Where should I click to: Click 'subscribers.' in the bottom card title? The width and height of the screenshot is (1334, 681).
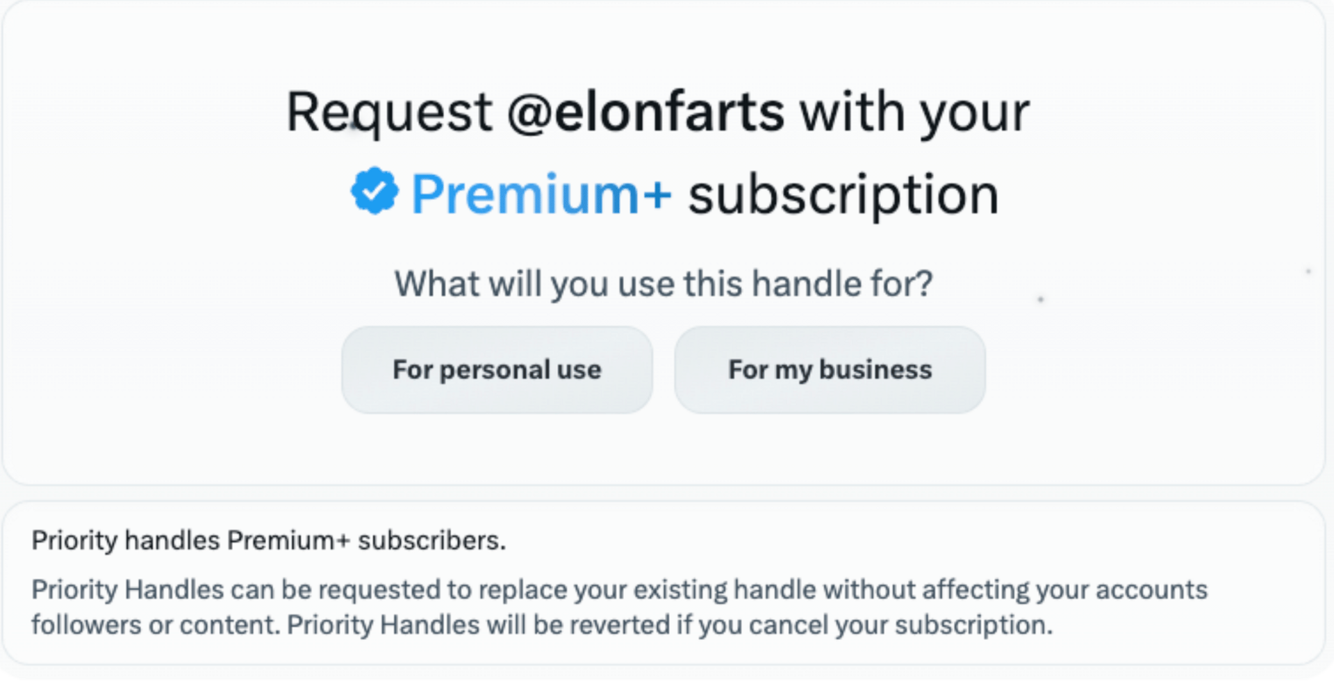click(x=431, y=541)
